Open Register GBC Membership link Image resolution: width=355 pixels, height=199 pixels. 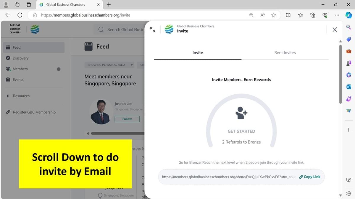34,112
